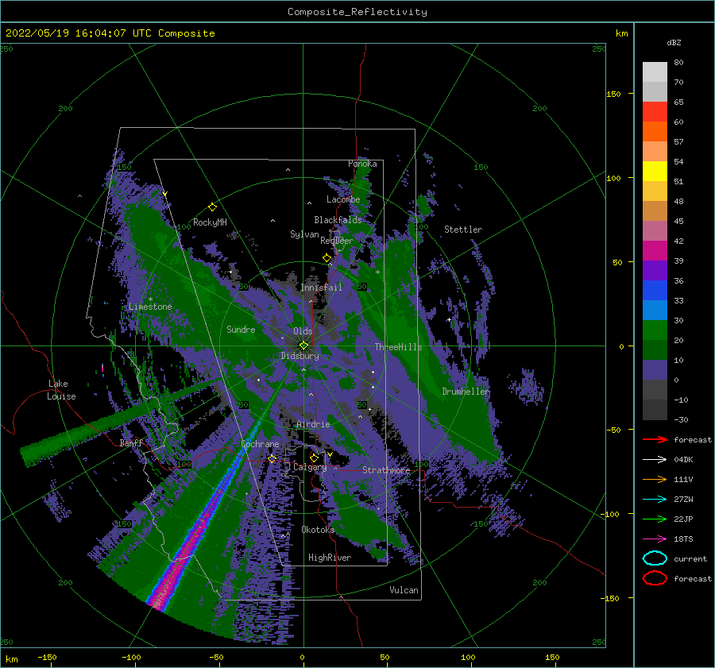Click the Lacombe town label
715x668 pixels.
click(343, 199)
